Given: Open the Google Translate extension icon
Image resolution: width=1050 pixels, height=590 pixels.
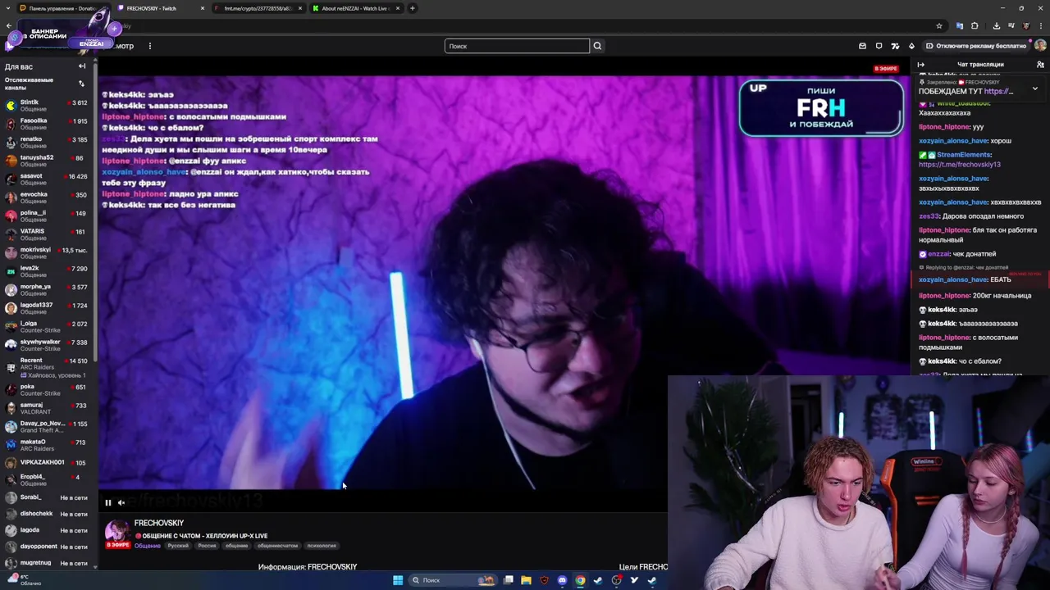Looking at the screenshot, I should (x=960, y=25).
